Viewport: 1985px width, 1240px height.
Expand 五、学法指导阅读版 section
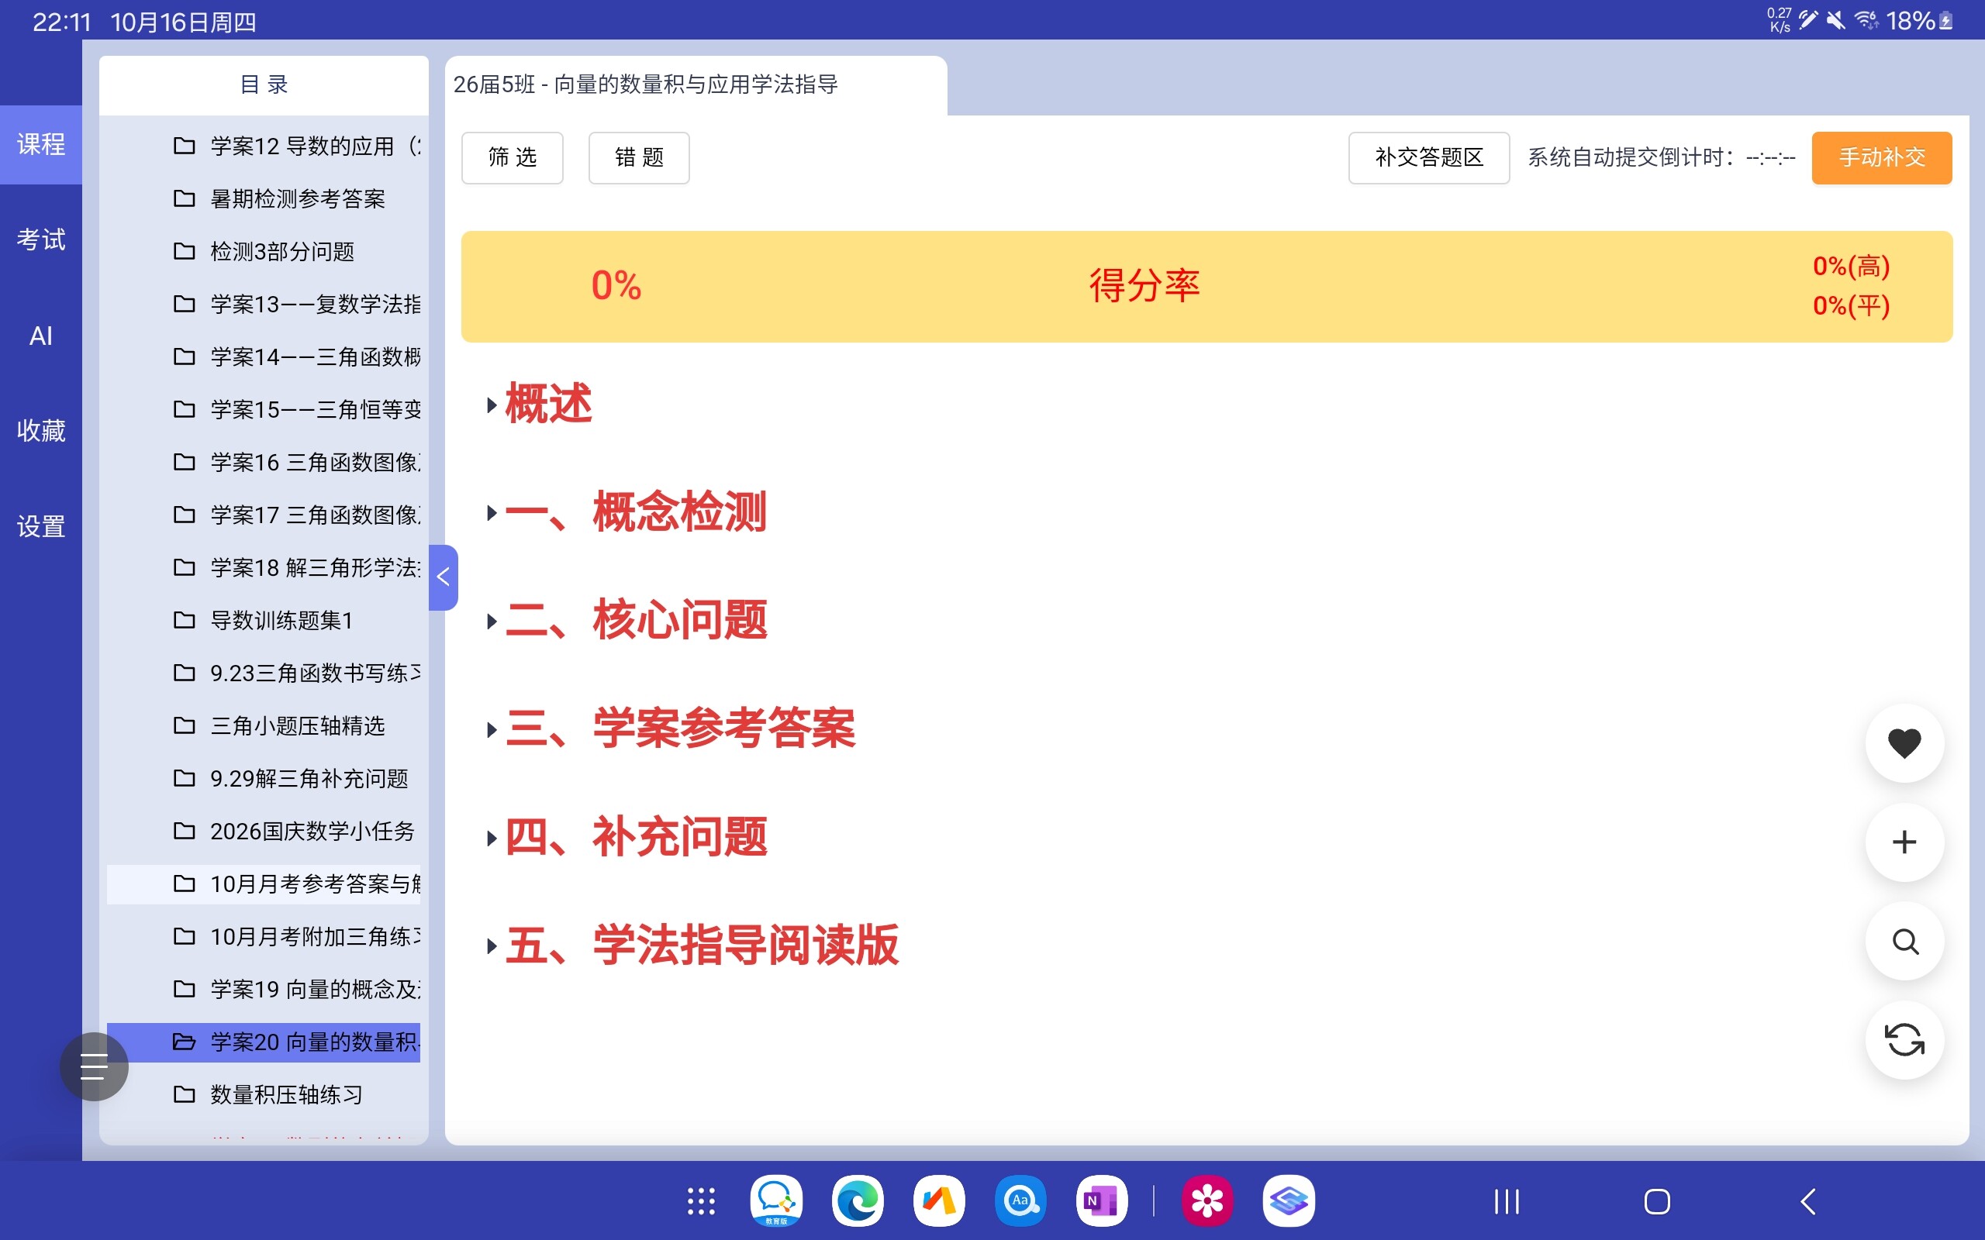tap(701, 945)
